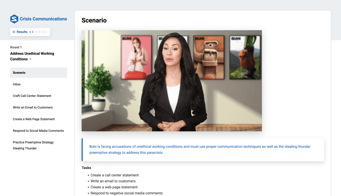Click the Crisis Communications hexagon logo icon
This screenshot has height=196, width=341.
tap(14, 19)
